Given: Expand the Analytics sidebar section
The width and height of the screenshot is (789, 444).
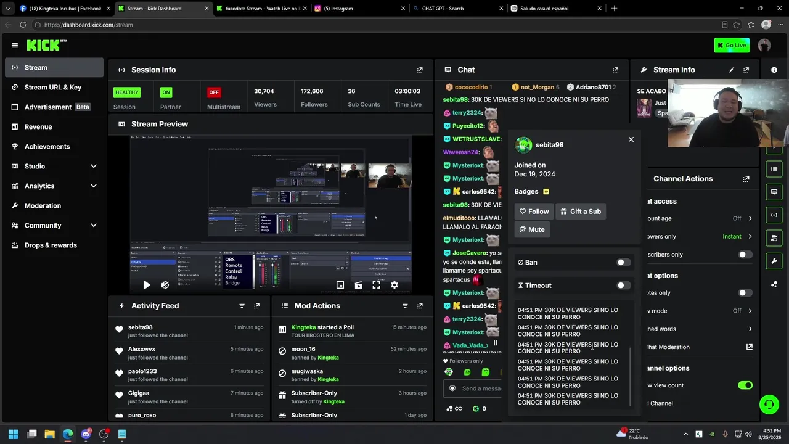Looking at the screenshot, I should (94, 186).
